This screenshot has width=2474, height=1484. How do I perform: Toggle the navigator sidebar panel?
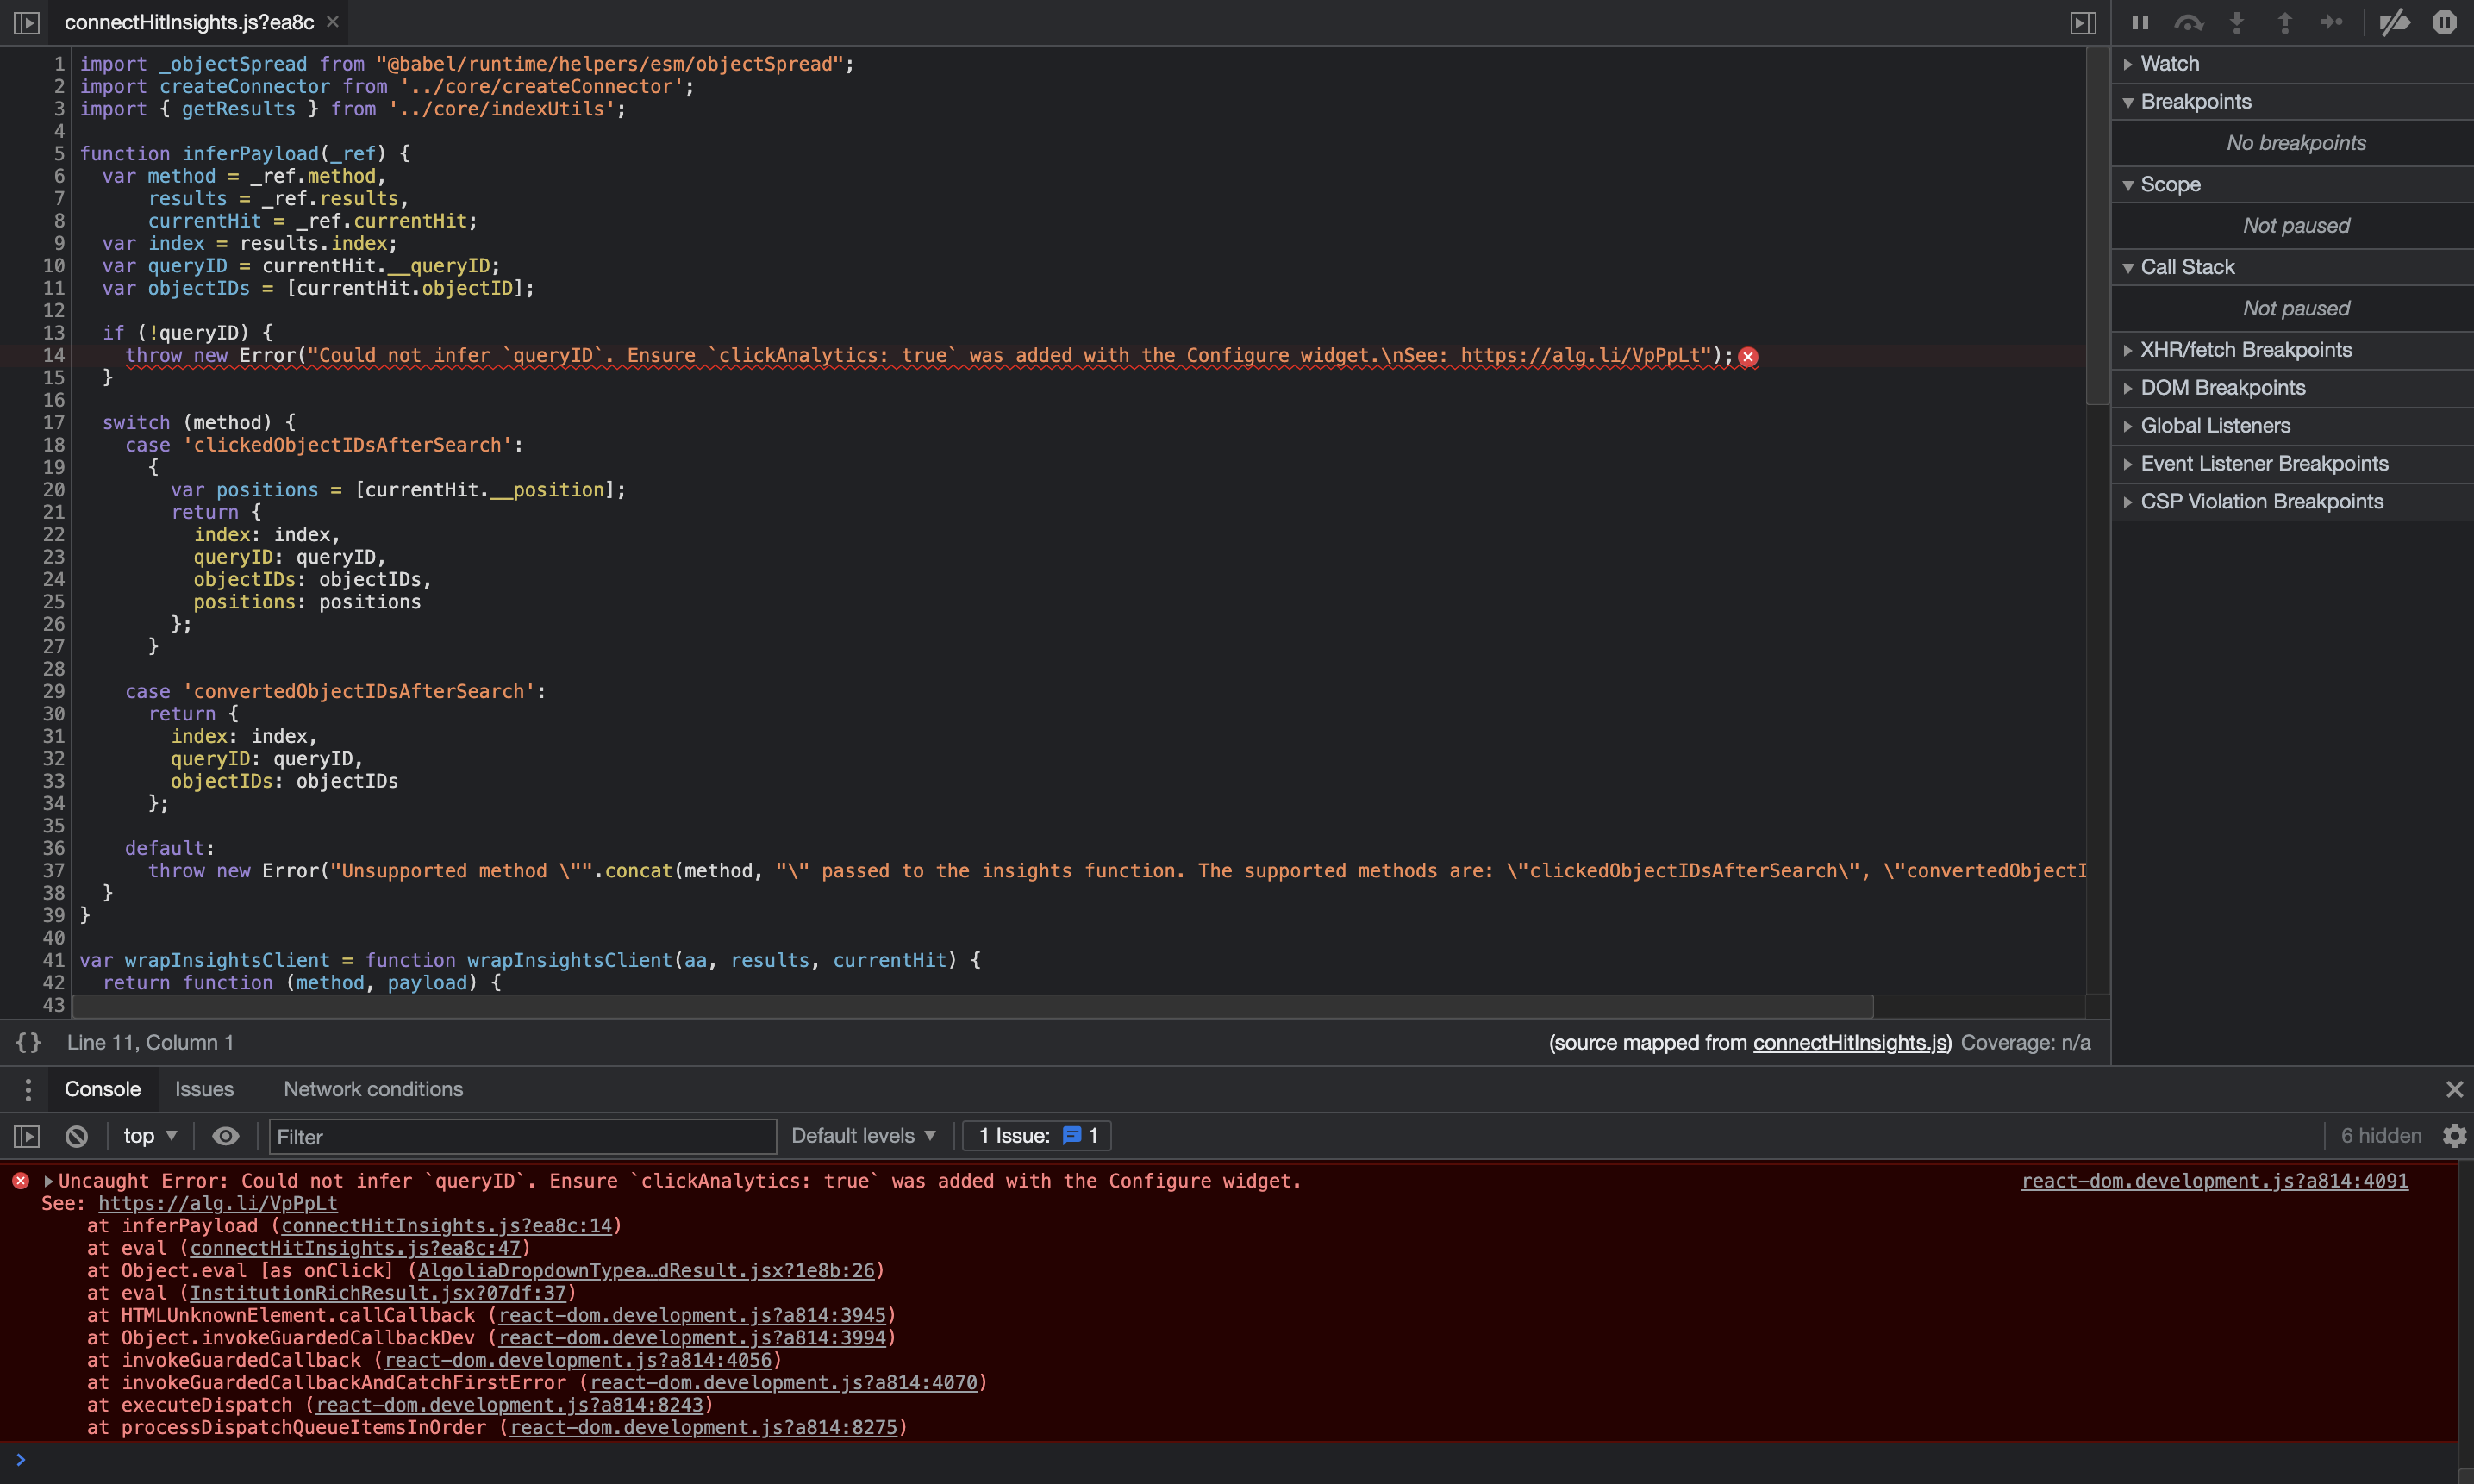pos(25,22)
